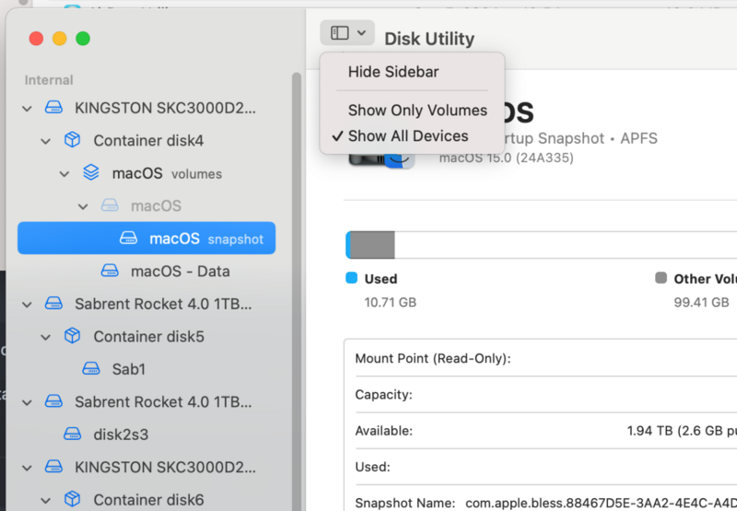Click the grey segment of the storage bar

[x=372, y=245]
